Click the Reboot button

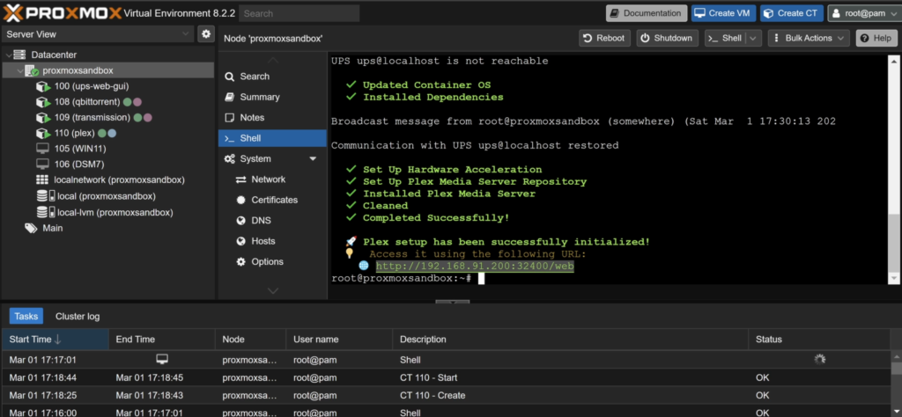(604, 39)
